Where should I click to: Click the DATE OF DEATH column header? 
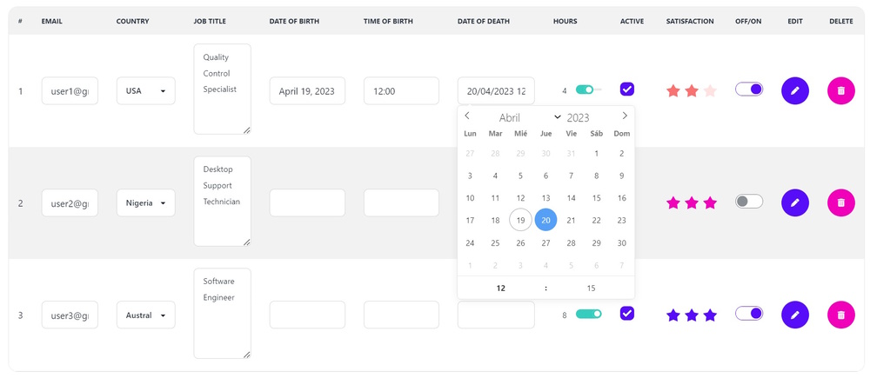click(483, 22)
